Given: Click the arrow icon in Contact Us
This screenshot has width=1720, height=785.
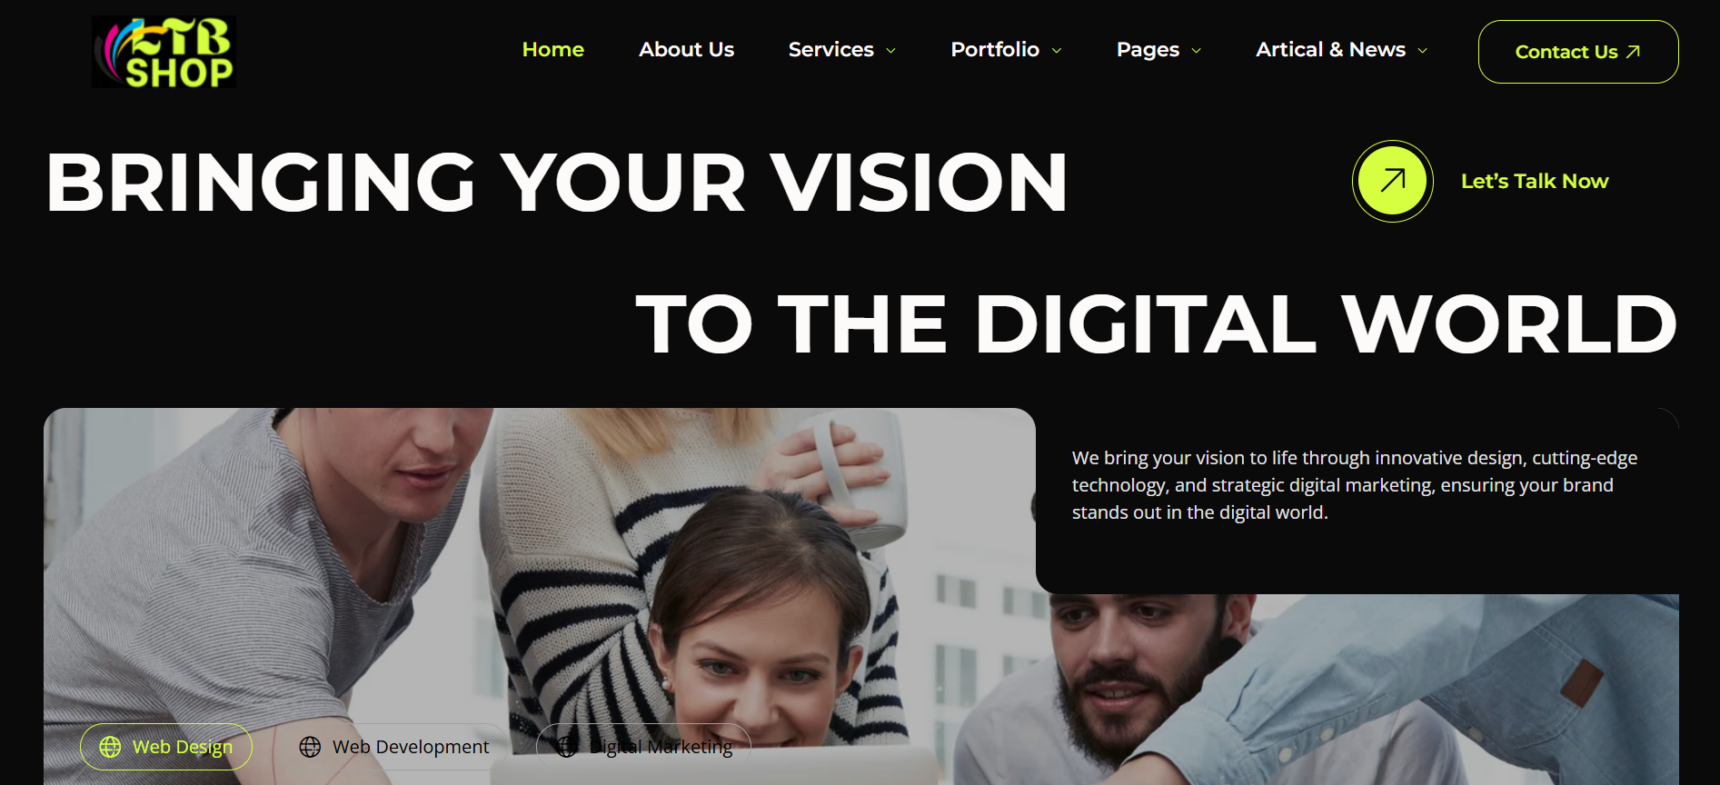Looking at the screenshot, I should coord(1633,52).
